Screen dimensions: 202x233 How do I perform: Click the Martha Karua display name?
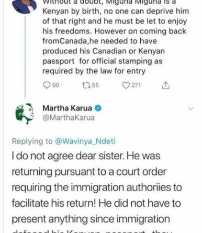pyautogui.click(x=67, y=108)
